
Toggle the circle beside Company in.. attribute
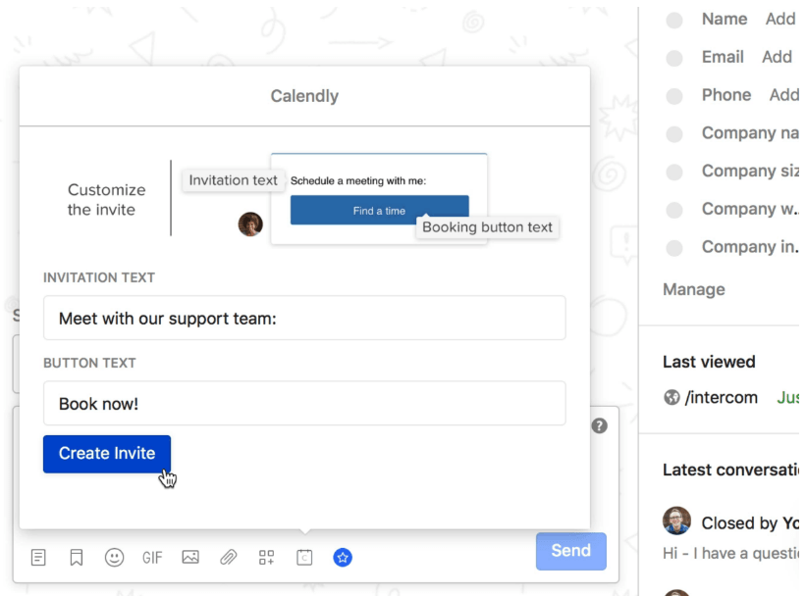[x=674, y=248]
